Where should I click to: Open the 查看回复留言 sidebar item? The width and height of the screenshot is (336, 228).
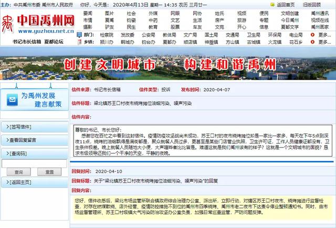coord(34,140)
